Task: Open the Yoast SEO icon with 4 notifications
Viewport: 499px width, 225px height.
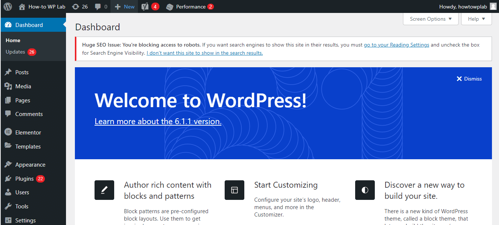Action: [x=145, y=7]
